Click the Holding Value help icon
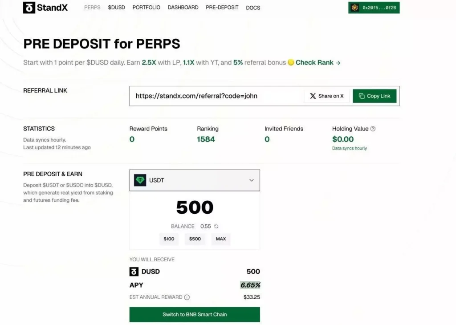 tap(373, 129)
